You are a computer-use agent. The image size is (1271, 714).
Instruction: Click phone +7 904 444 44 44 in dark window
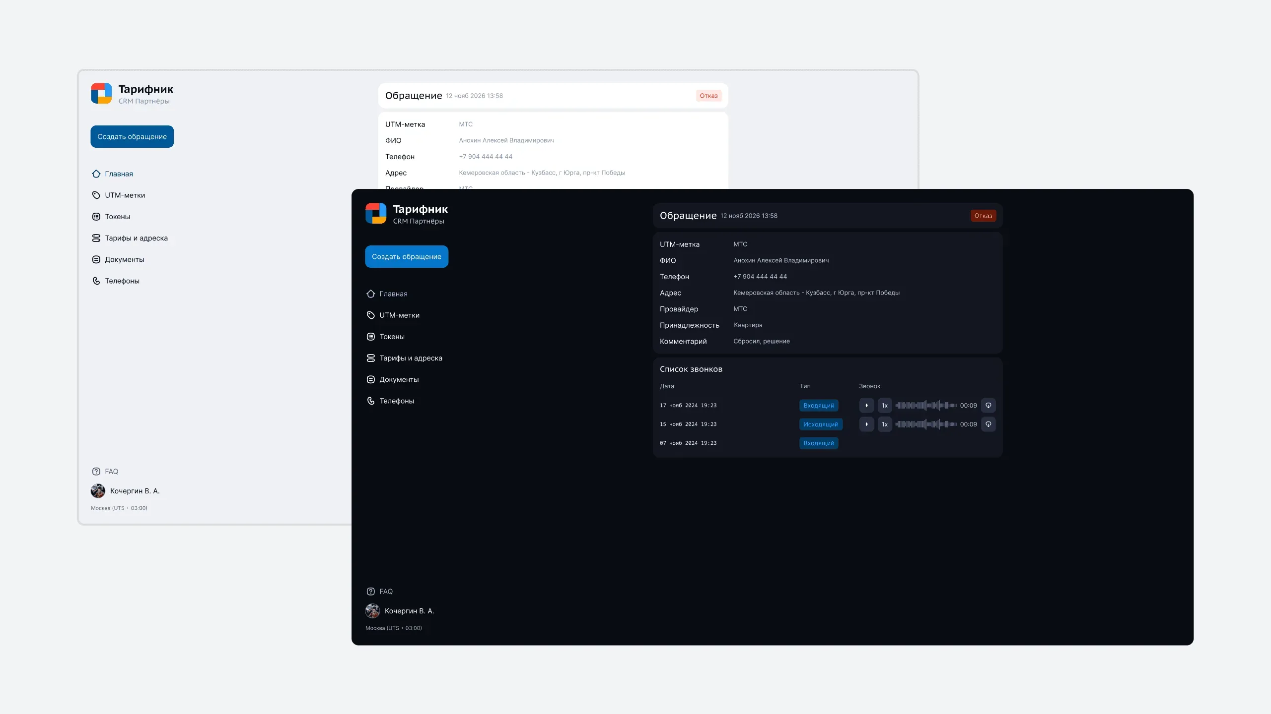760,277
